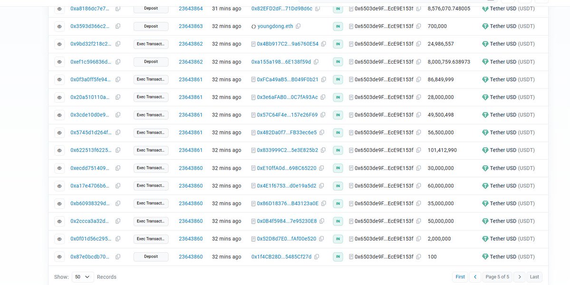Open block 23643864
Viewport: 570px width, 285px height.
(x=191, y=9)
